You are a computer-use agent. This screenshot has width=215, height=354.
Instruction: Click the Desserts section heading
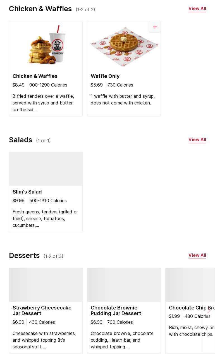(x=24, y=256)
